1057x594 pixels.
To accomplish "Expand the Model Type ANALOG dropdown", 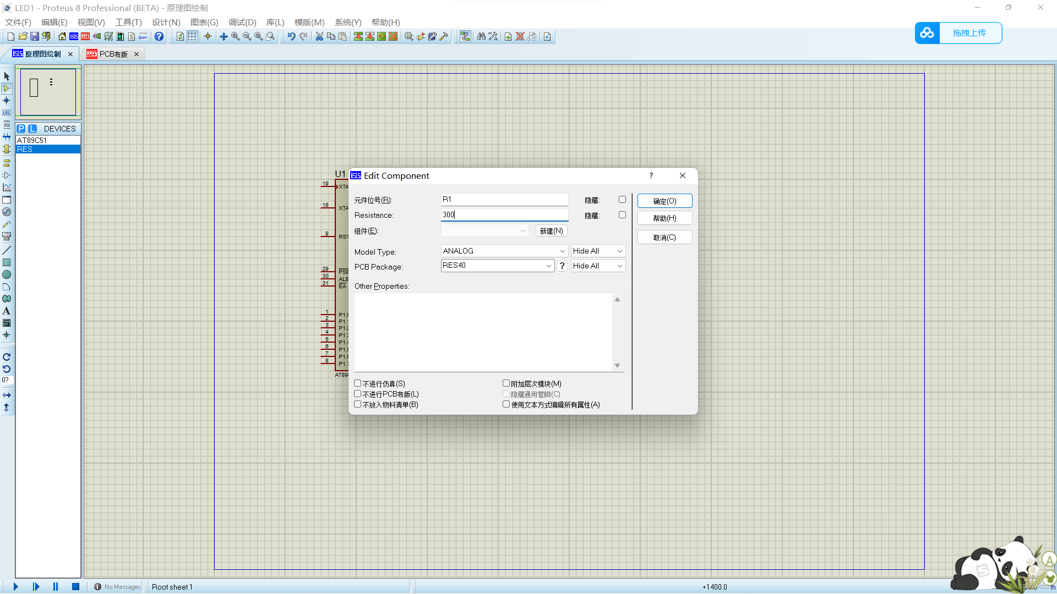I will (562, 251).
